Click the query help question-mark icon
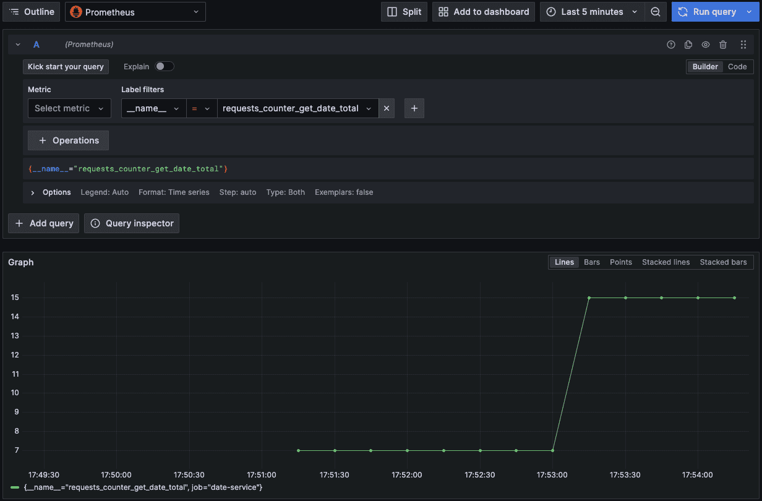The height and width of the screenshot is (501, 762). tap(670, 45)
